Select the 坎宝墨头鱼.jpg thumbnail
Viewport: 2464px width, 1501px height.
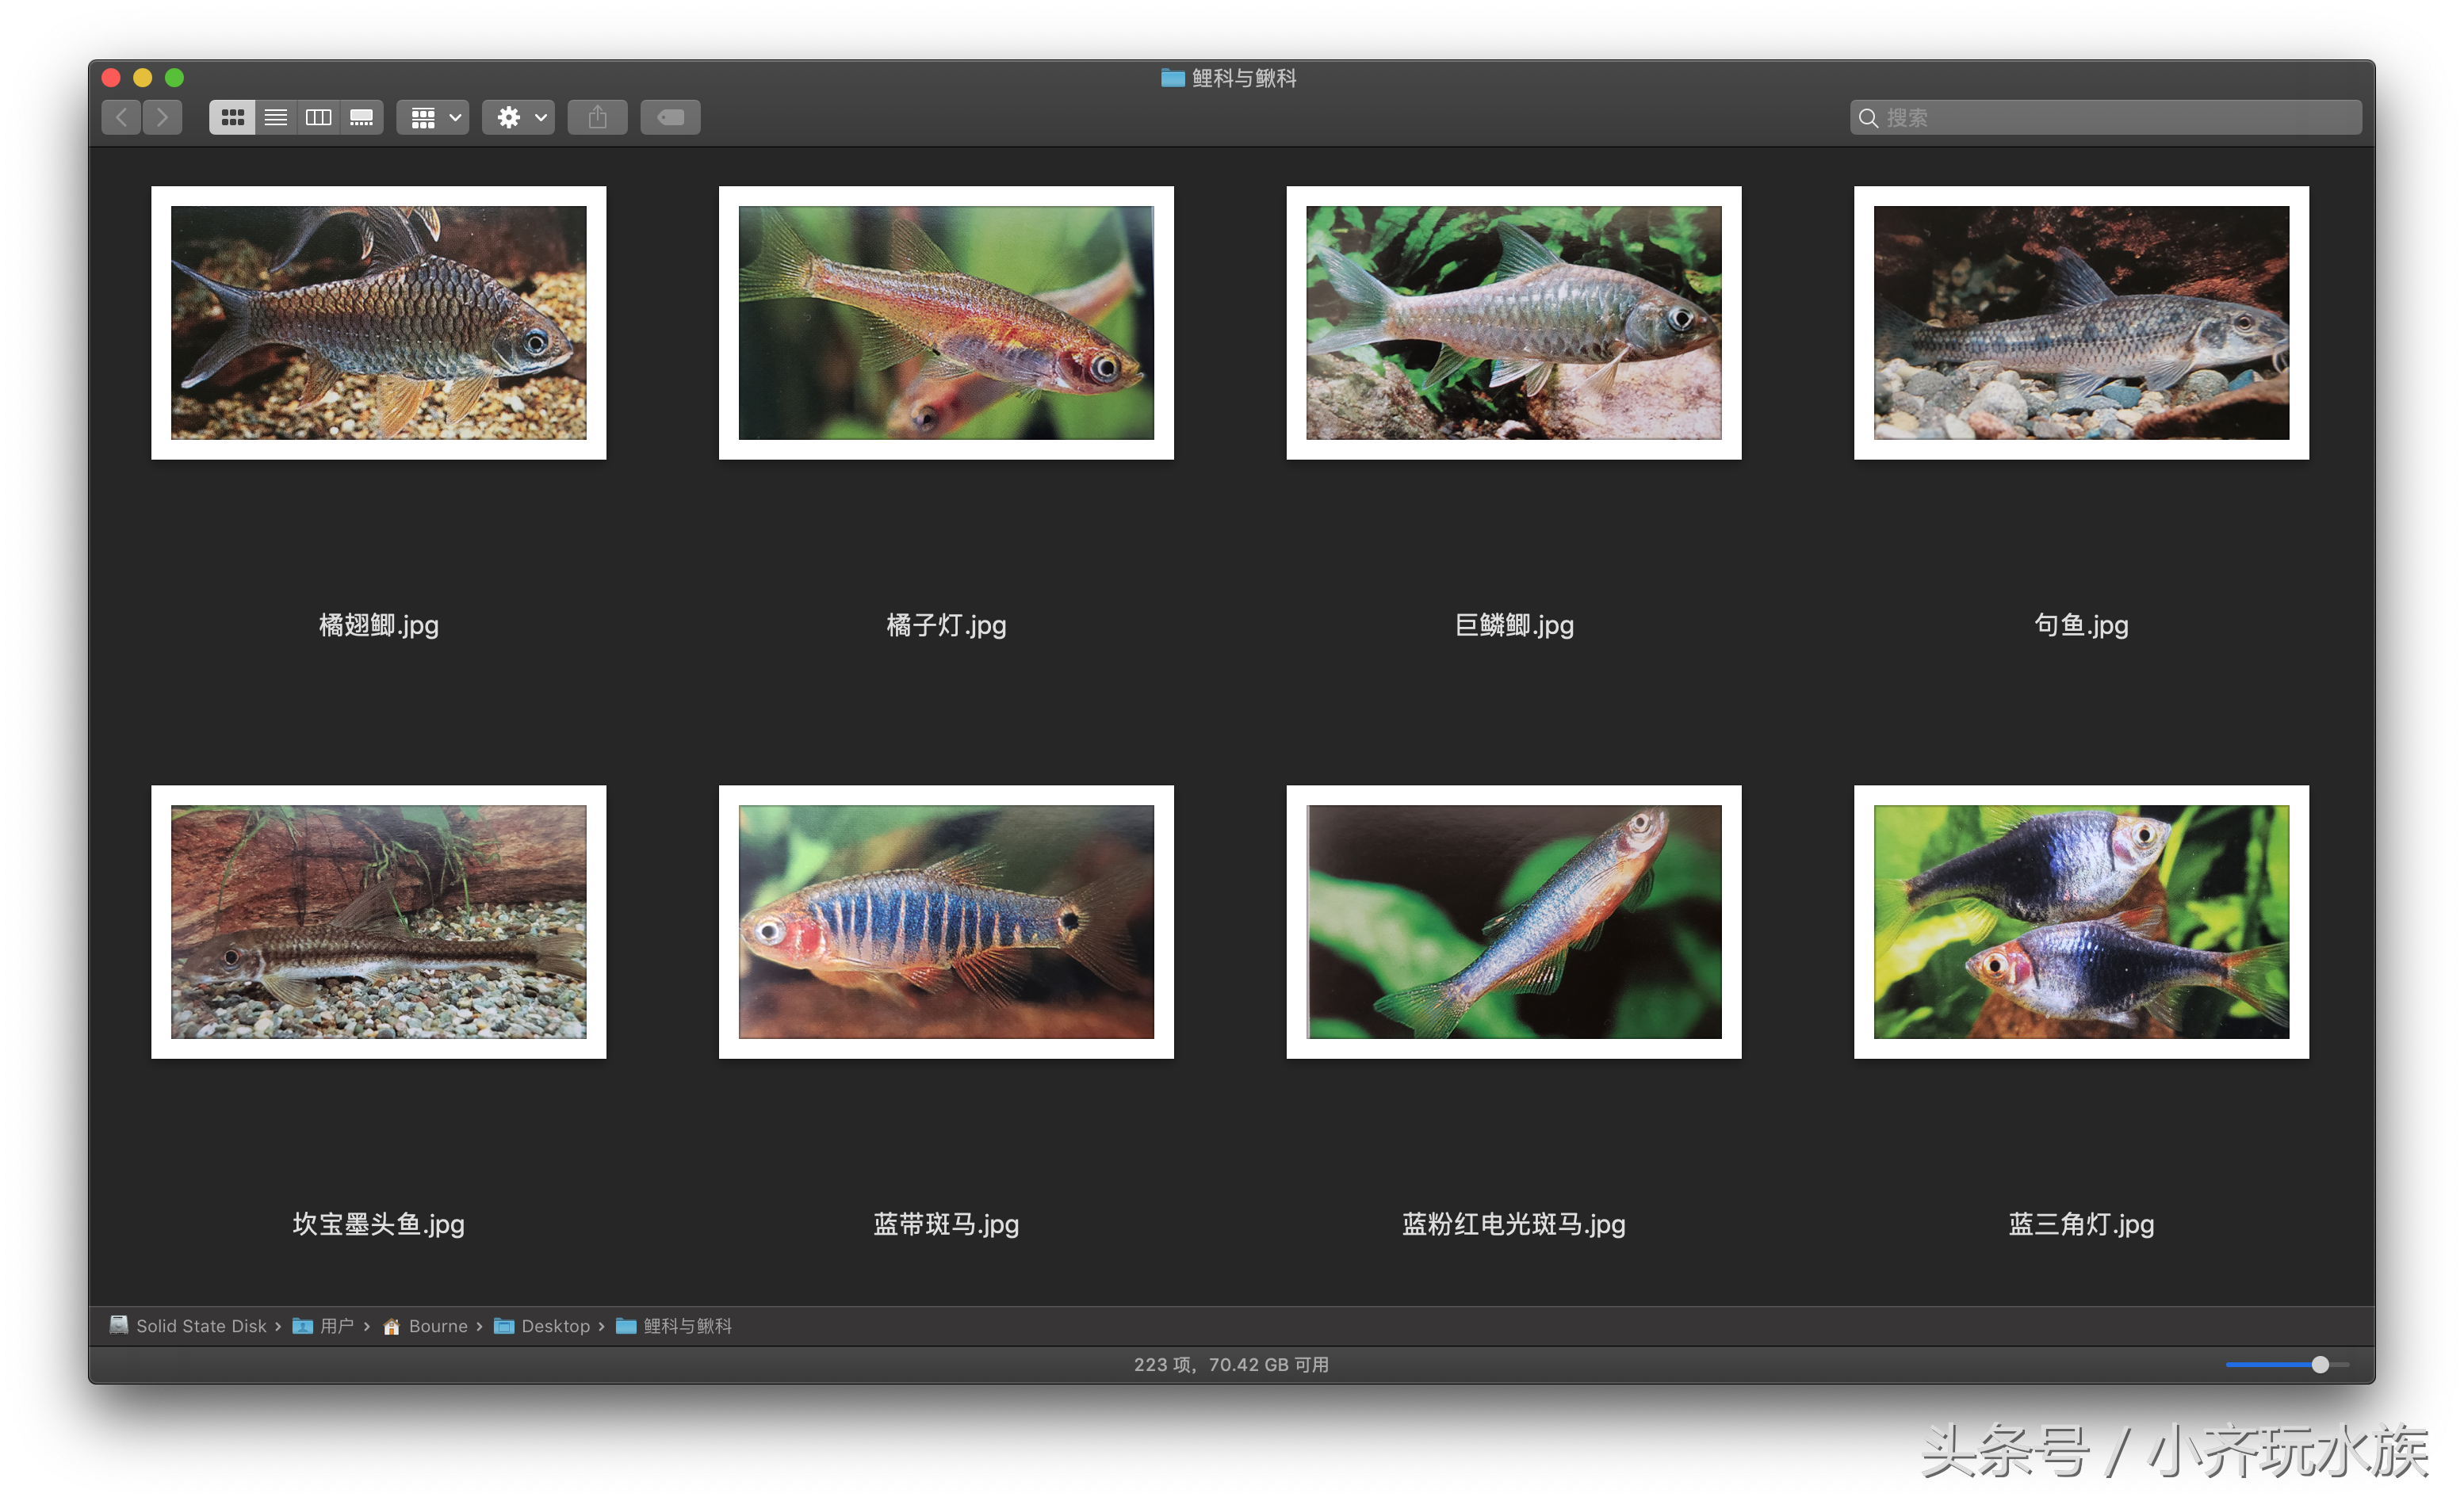coord(379,922)
